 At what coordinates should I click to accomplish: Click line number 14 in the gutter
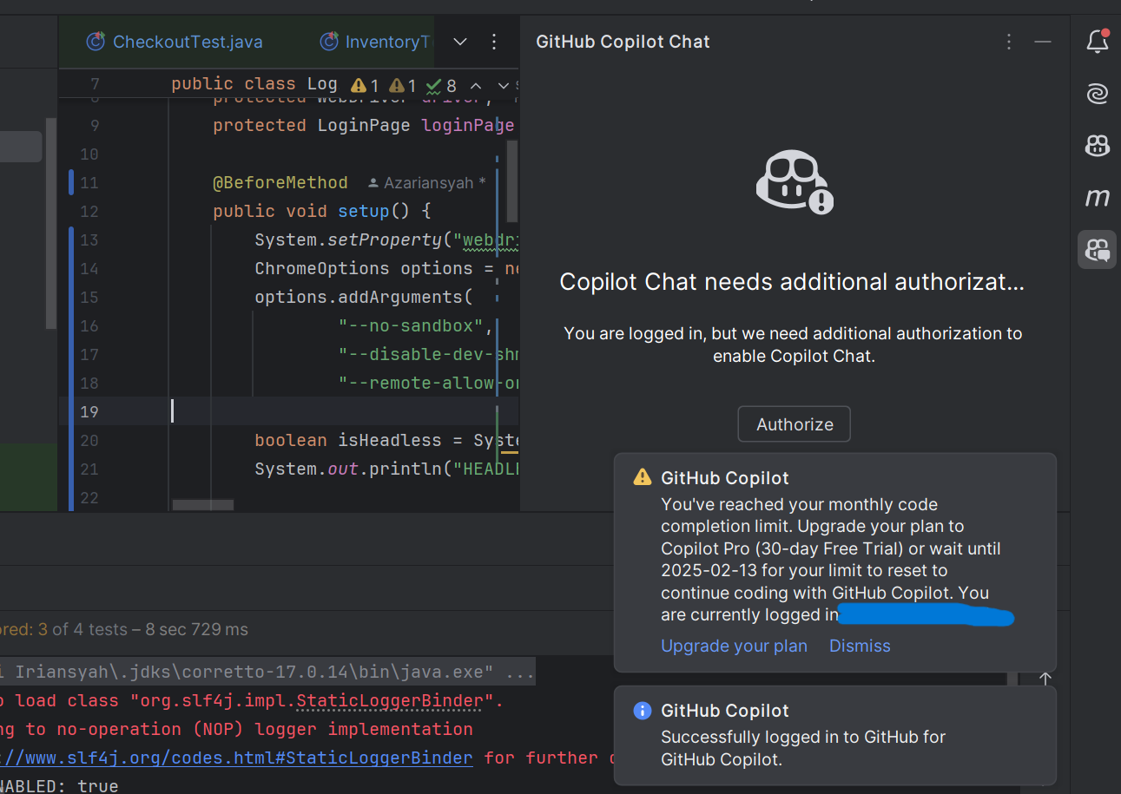click(x=89, y=269)
